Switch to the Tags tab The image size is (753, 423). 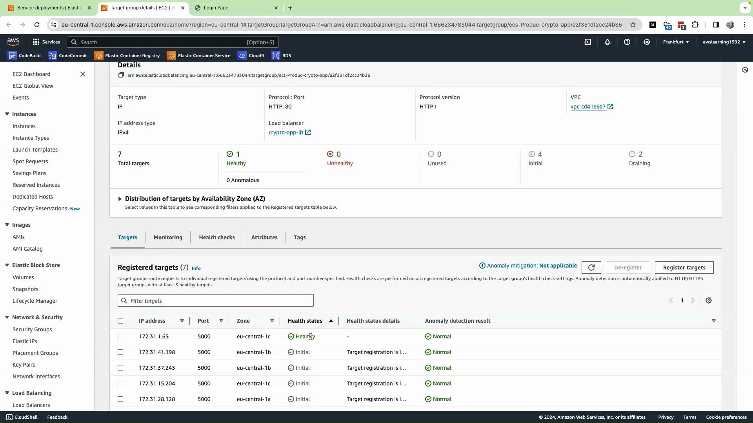(x=300, y=237)
